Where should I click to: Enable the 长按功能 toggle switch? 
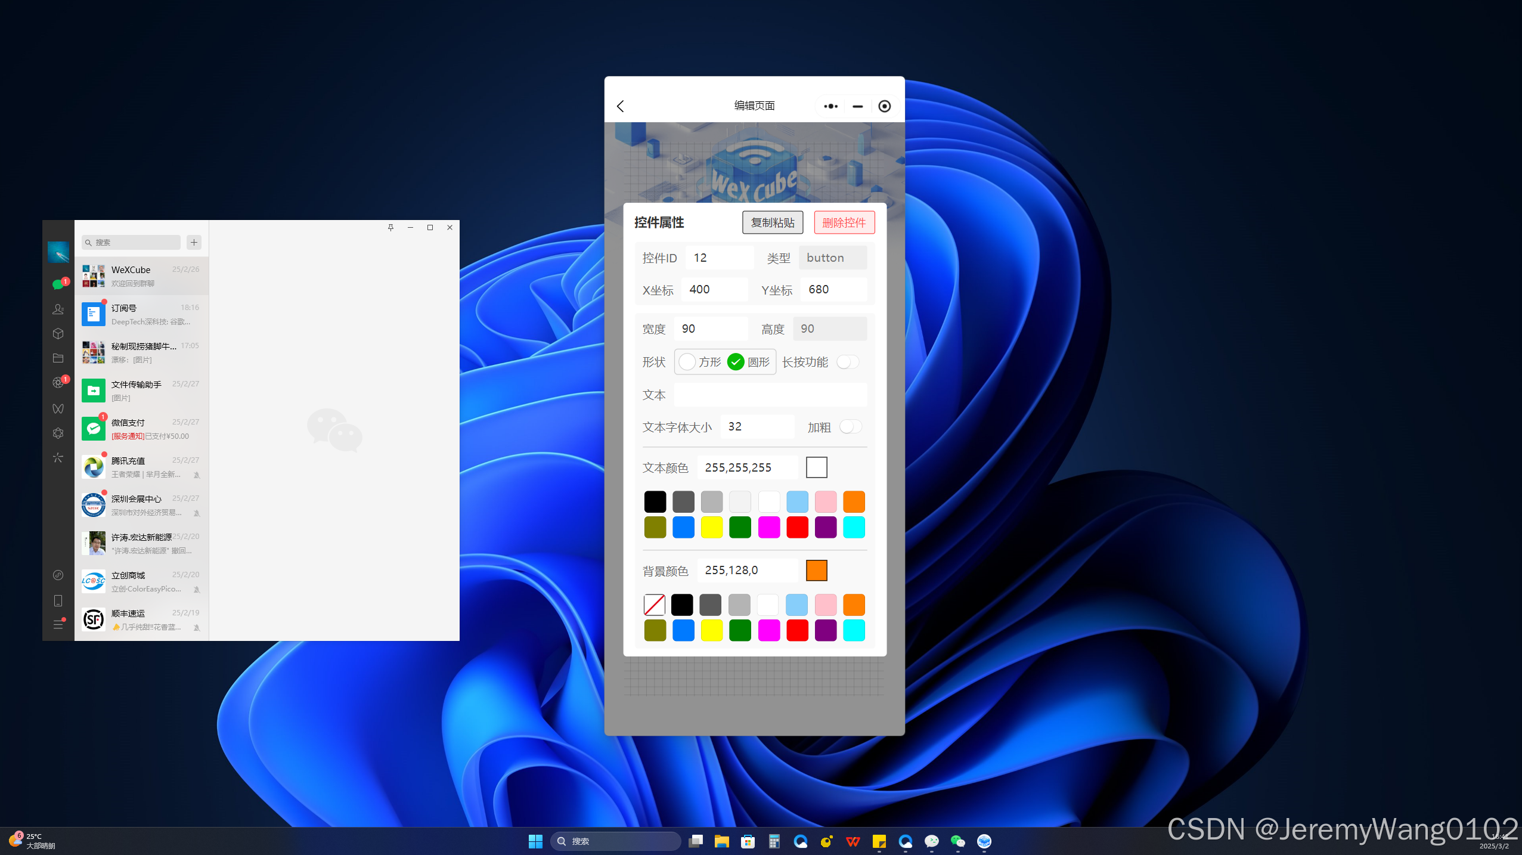tap(847, 362)
